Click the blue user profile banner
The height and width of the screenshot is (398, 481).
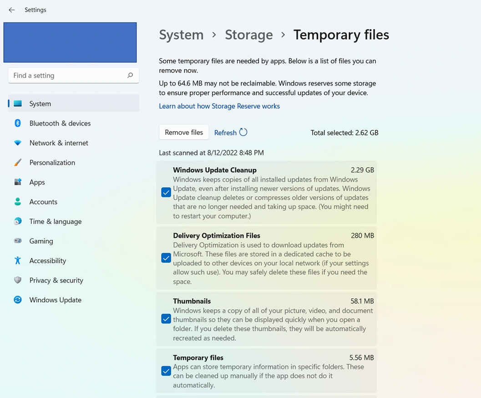pyautogui.click(x=70, y=42)
